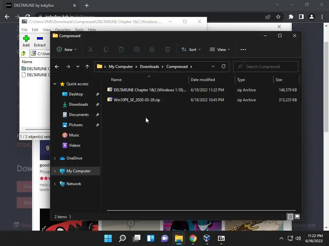329x246 pixels.
Task: Click the Cut icon in Explorer toolbar
Action: [90, 50]
